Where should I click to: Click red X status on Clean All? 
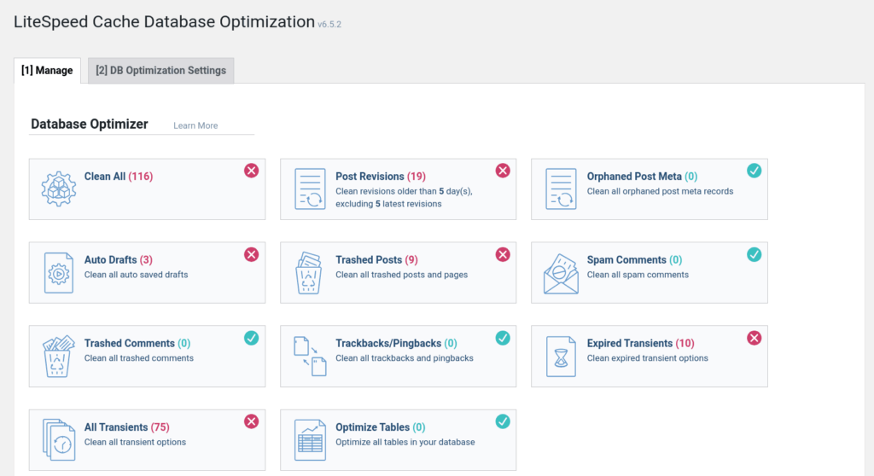(x=252, y=171)
